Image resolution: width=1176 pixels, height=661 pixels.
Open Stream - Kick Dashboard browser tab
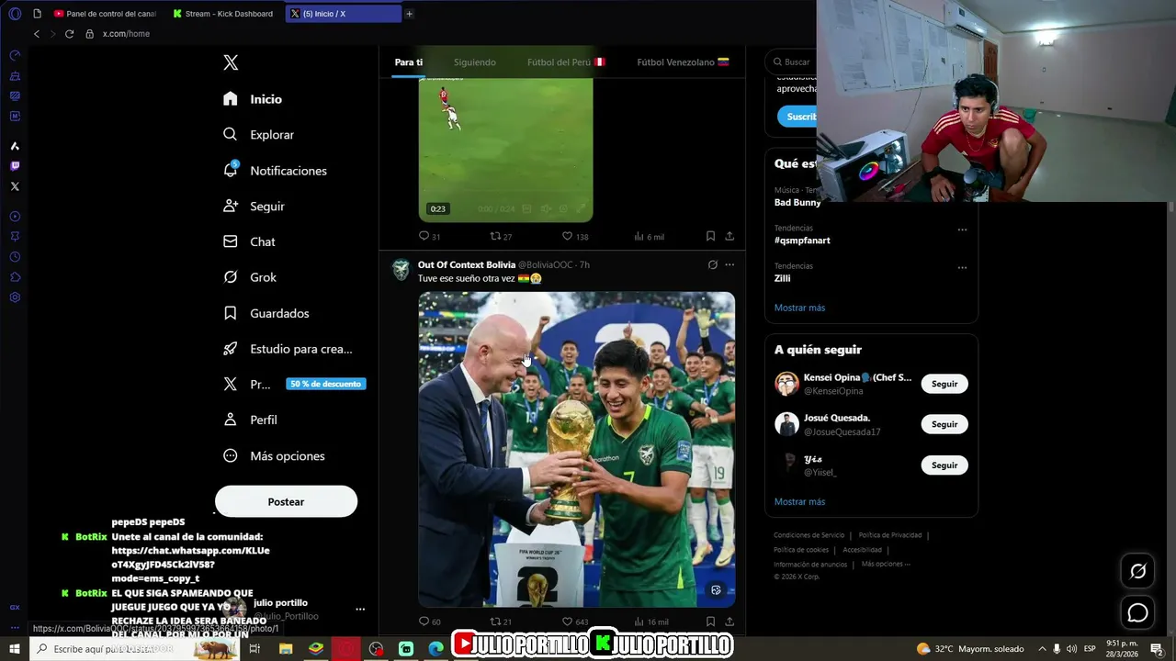225,14
